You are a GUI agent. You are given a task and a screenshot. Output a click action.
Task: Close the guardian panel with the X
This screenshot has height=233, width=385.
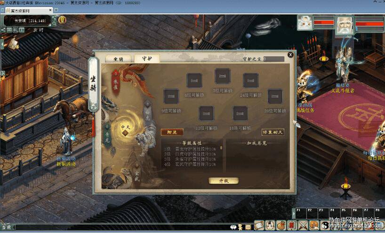point(290,54)
